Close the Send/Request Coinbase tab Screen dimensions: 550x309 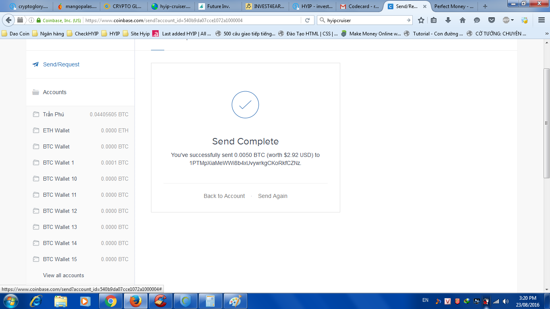424,6
